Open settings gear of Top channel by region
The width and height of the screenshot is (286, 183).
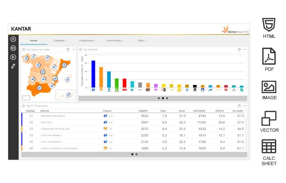(x=24, y=50)
